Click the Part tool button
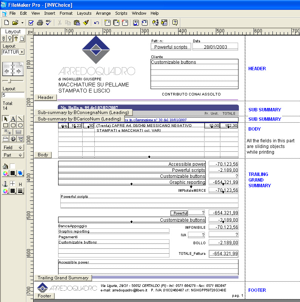The height and width of the screenshot is (302, 300). pyautogui.click(x=13, y=155)
